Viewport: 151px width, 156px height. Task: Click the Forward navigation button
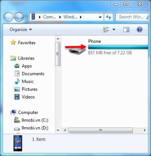coord(19,17)
